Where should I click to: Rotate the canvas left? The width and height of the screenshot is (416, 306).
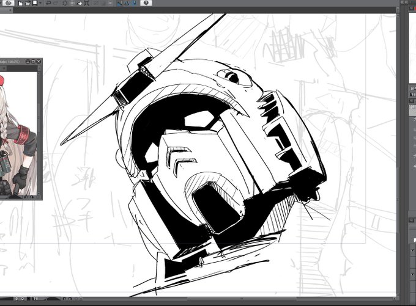coord(64,299)
